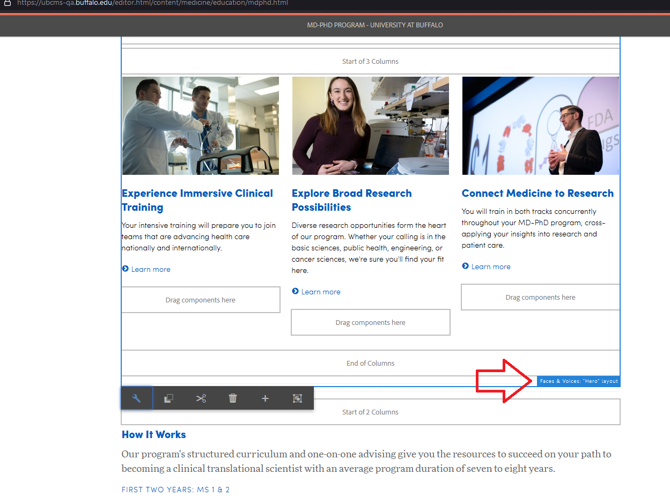Click arrow icon beside Clinical Training Learn more
670x496 pixels.
click(125, 269)
